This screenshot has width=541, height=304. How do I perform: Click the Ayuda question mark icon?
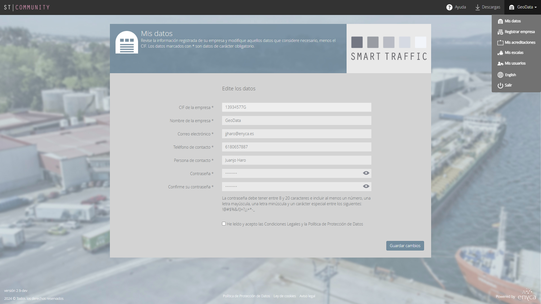449,7
